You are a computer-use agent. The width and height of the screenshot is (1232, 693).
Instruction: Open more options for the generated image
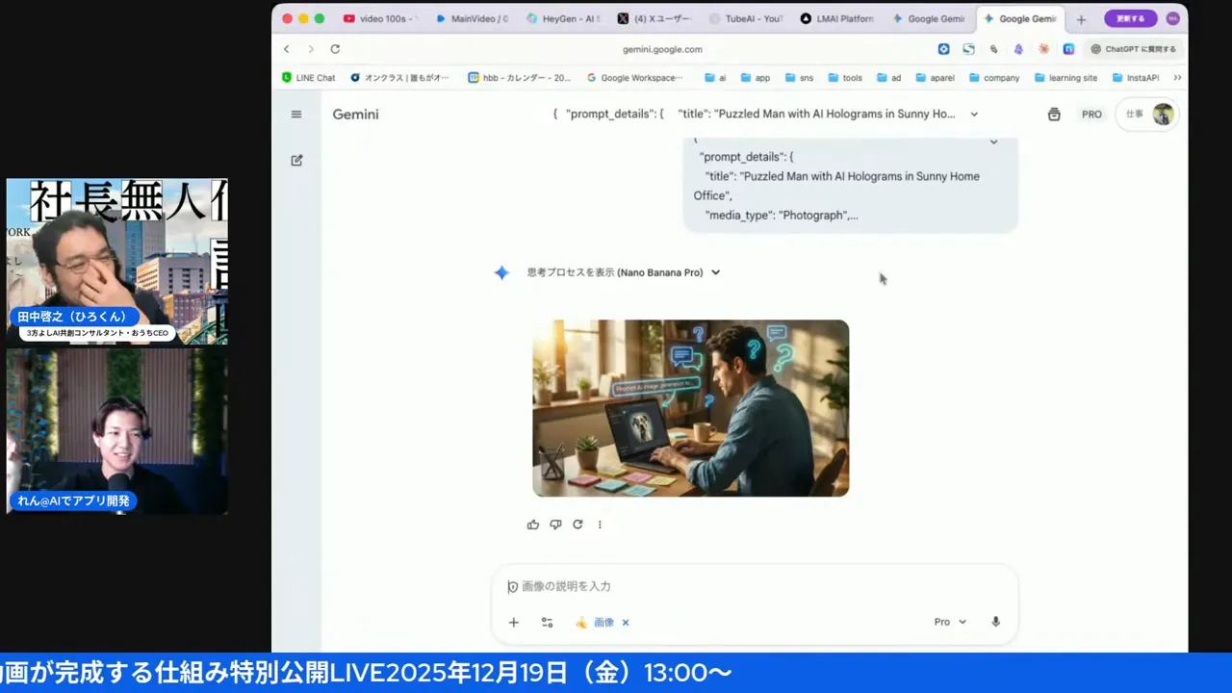coord(600,524)
